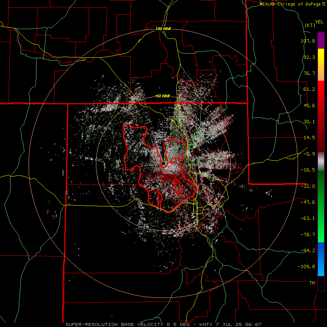327x327 pixels.
Task: Click the 14.5 legend value
Action: tap(309, 138)
